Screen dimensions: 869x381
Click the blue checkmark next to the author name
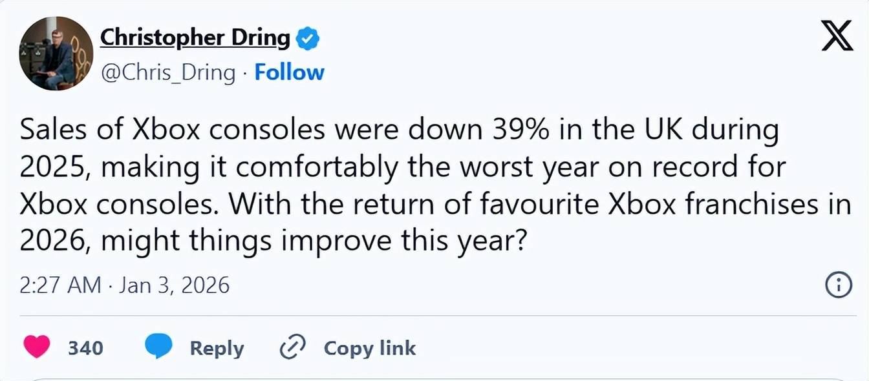[x=307, y=37]
